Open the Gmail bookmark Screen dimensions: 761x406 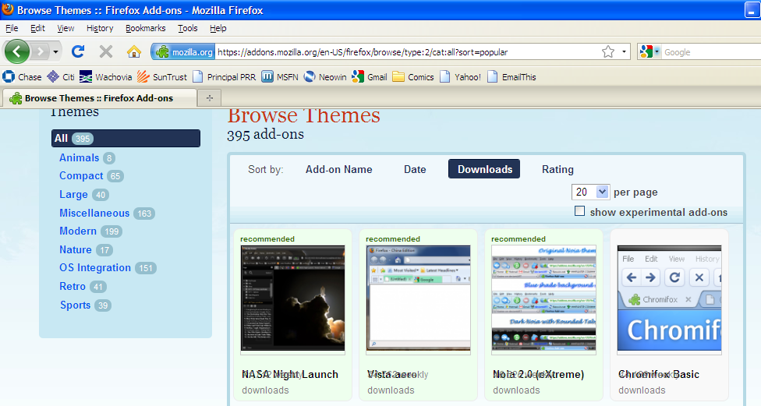(x=370, y=76)
